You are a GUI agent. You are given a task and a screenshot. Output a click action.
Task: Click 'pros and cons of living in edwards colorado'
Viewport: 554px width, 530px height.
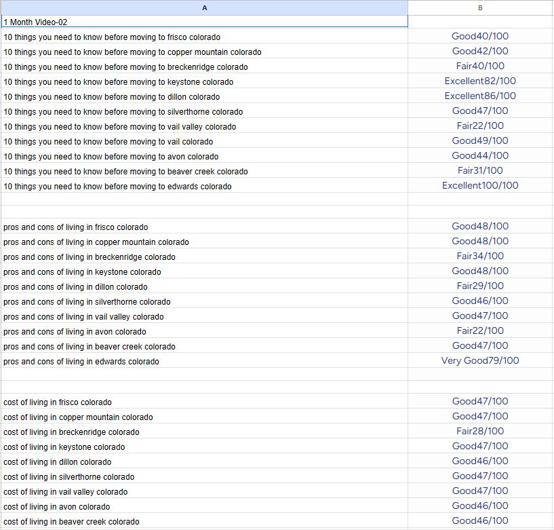81,362
